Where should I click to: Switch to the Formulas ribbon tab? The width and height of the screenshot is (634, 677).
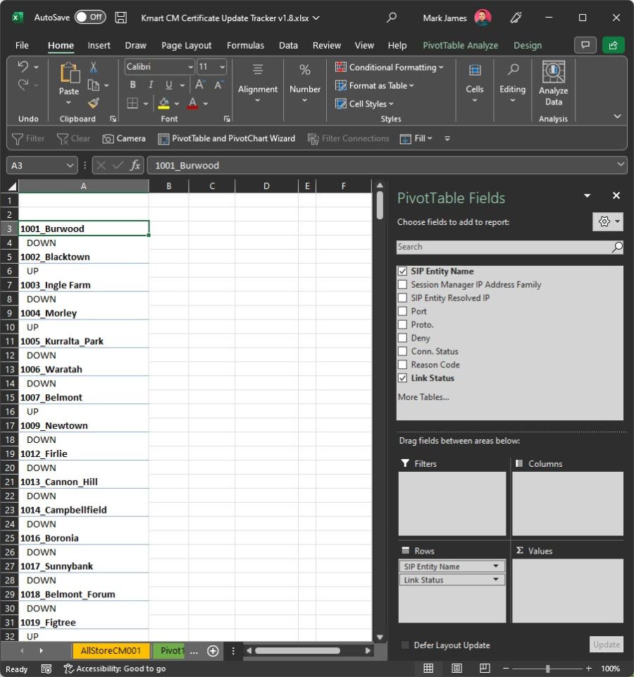click(245, 45)
